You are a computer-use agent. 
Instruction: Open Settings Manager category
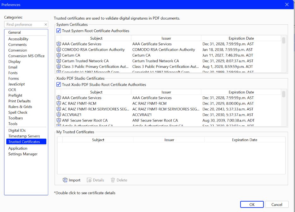point(26,154)
